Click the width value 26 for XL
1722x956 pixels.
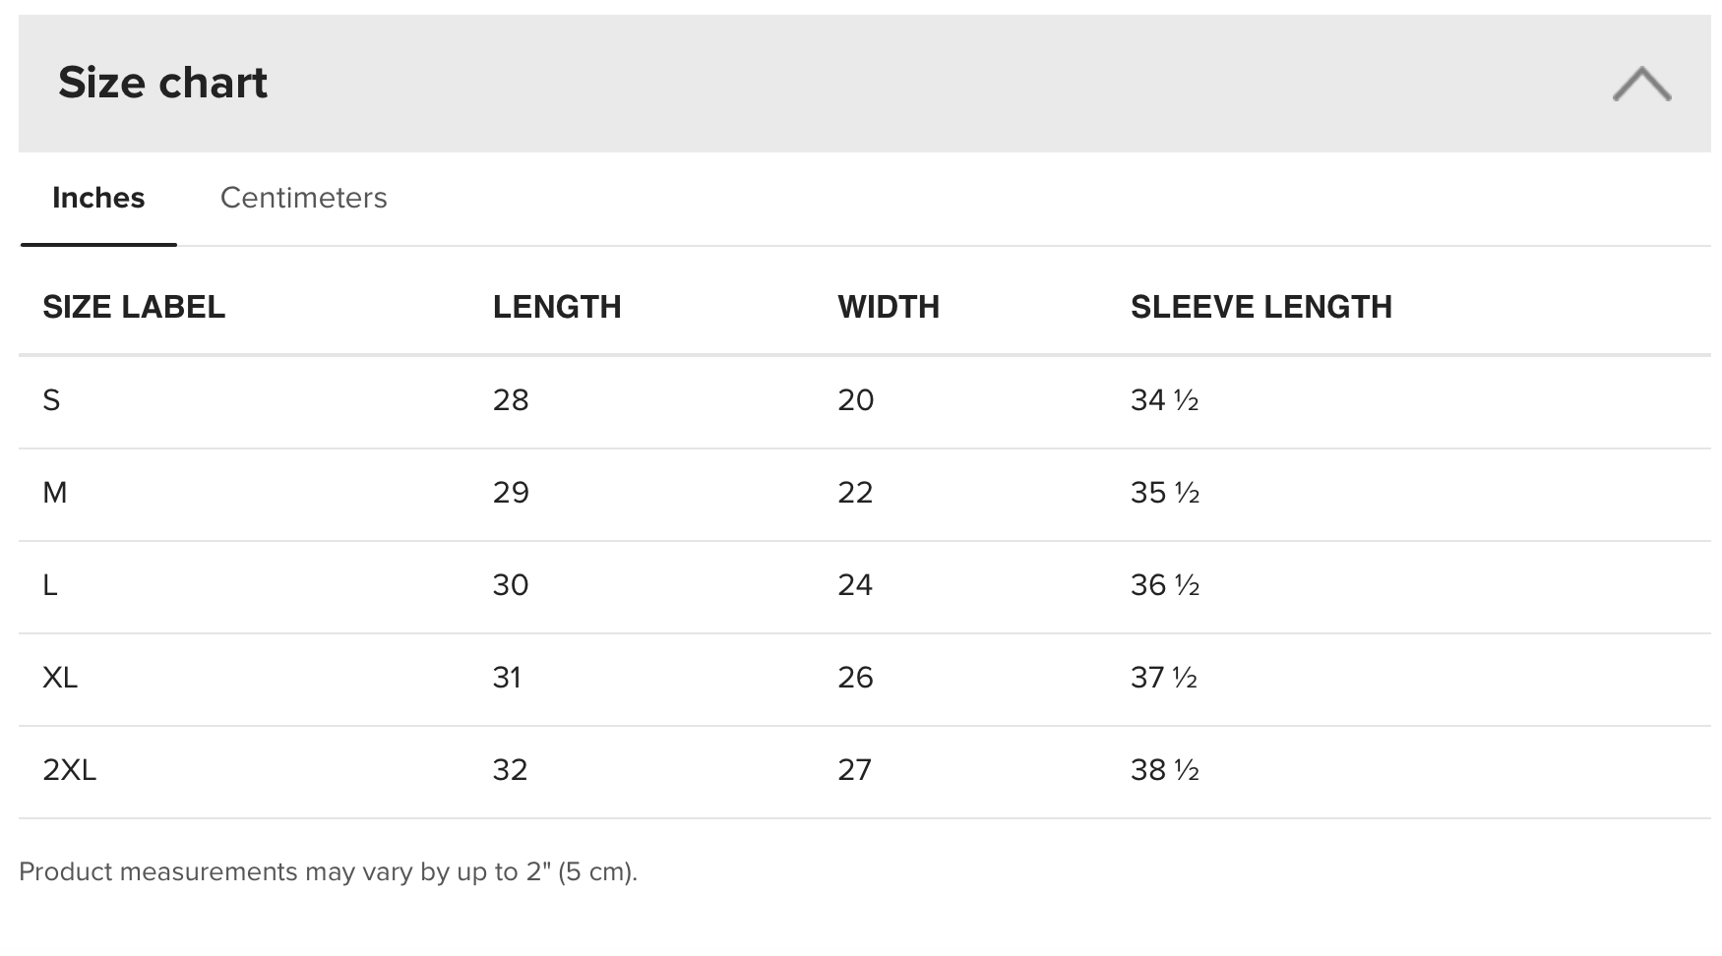(855, 678)
